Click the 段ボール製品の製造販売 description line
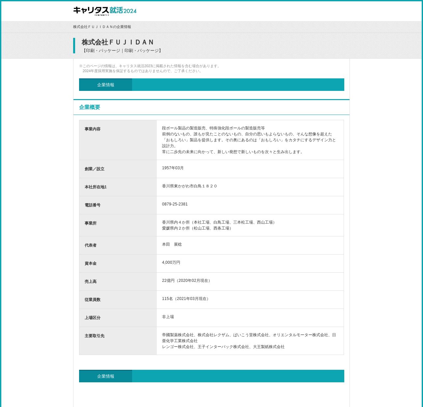Screen dimensions: 423x407 [x=213, y=128]
